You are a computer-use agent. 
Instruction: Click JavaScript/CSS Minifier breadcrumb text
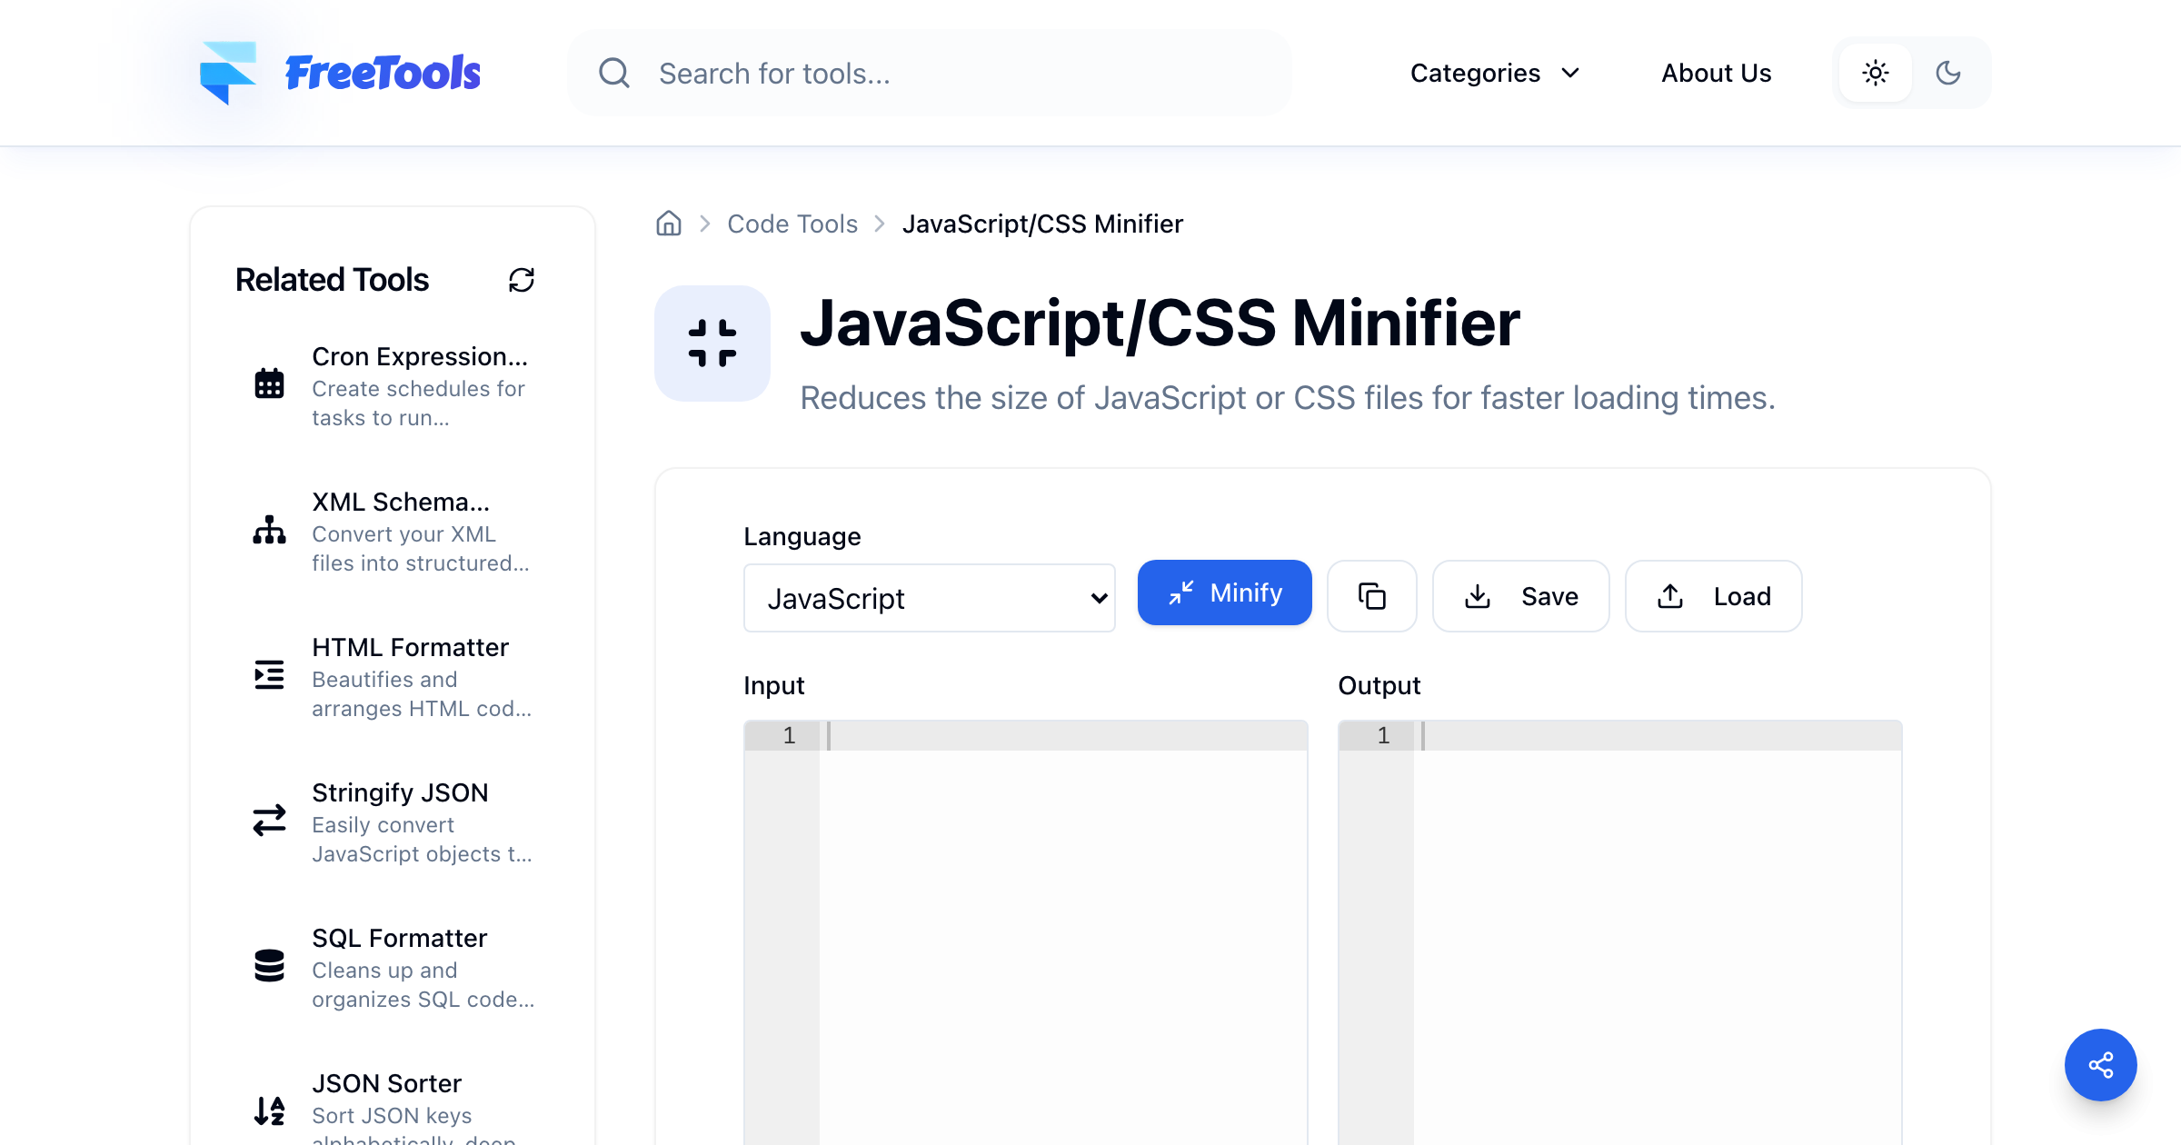pyautogui.click(x=1042, y=224)
